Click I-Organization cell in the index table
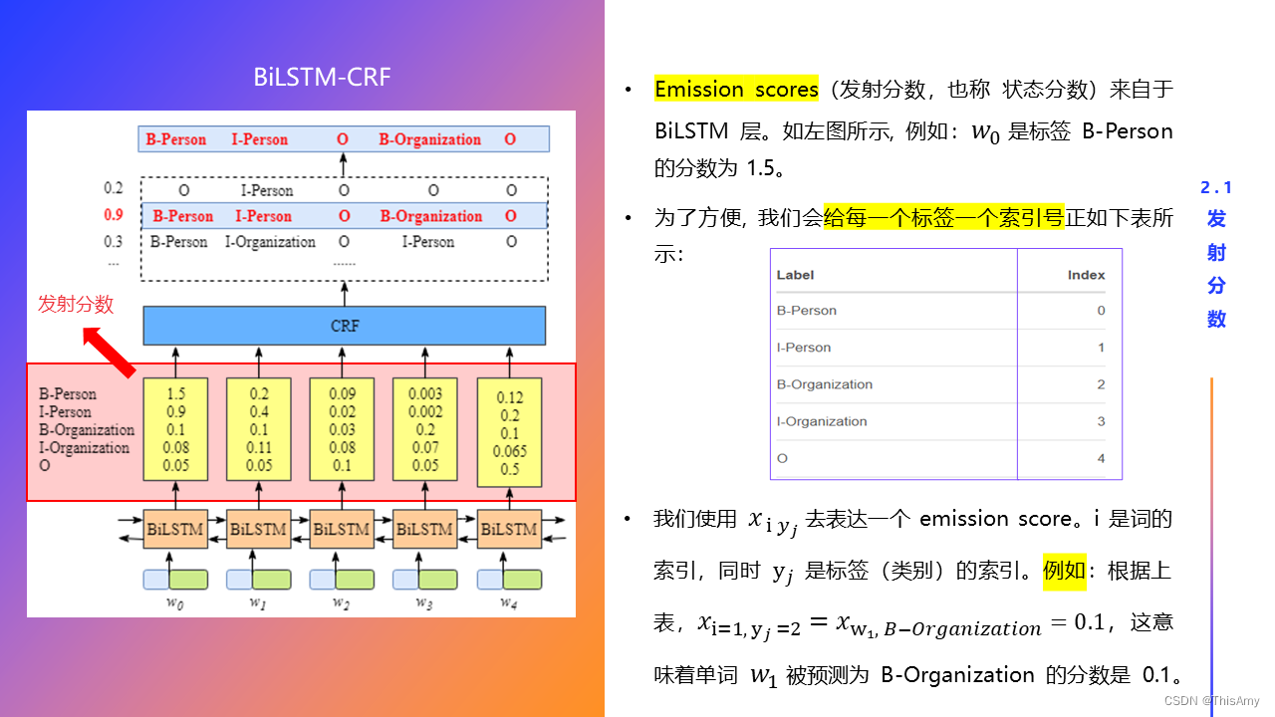Image resolution: width=1275 pixels, height=717 pixels. (x=822, y=421)
